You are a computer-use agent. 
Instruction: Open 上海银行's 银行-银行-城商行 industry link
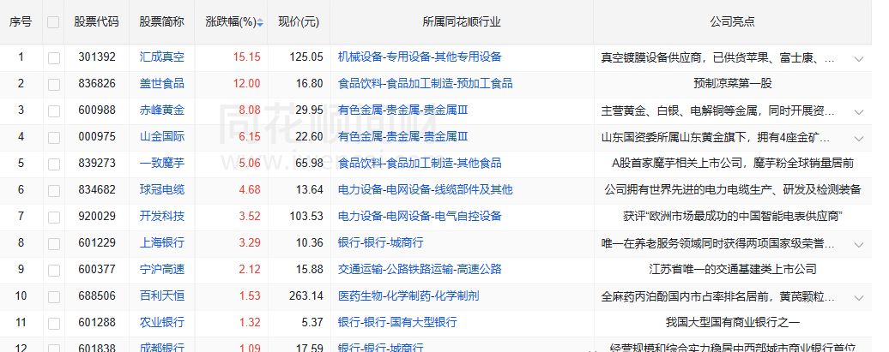[x=380, y=242]
